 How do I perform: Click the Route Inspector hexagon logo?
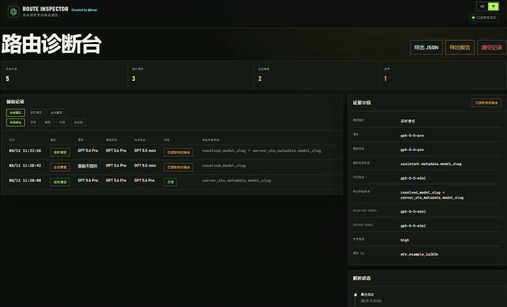13,12
